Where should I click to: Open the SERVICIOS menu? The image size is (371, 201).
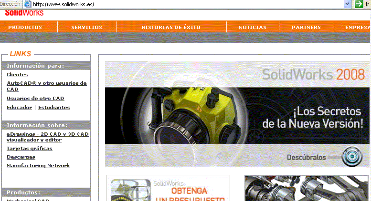[x=86, y=27]
